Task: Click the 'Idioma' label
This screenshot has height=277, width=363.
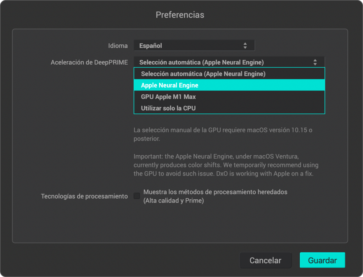Action: point(118,46)
